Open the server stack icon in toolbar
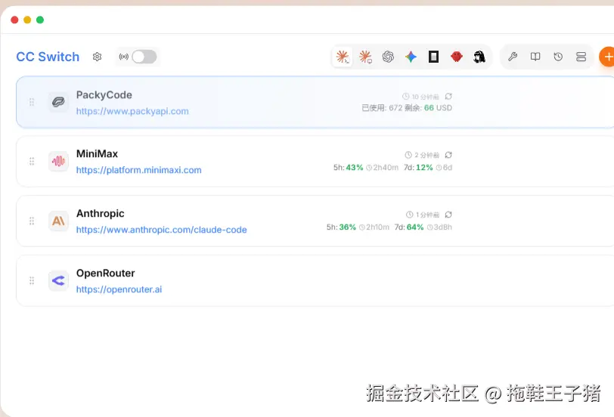This screenshot has height=417, width=614. (x=581, y=57)
